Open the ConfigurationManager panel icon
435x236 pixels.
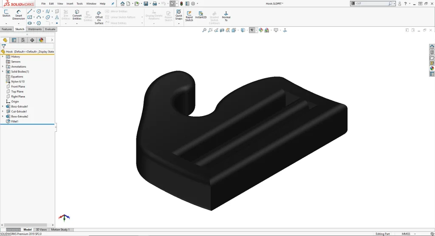click(23, 40)
